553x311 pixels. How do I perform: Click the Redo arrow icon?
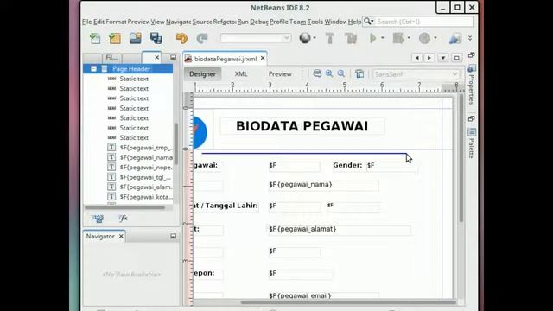coord(202,38)
